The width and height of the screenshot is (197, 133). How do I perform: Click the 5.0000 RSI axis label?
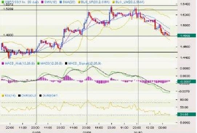click(x=185, y=122)
